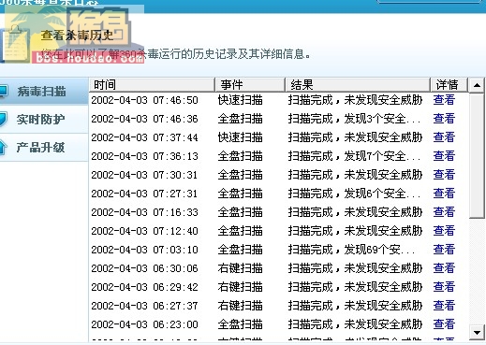Viewport: 486px width, 345px height.
Task: Click the 详情 column header
Action: pyautogui.click(x=449, y=85)
